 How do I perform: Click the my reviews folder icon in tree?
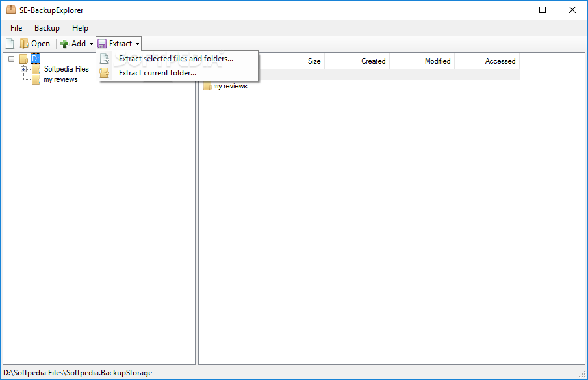click(x=36, y=79)
